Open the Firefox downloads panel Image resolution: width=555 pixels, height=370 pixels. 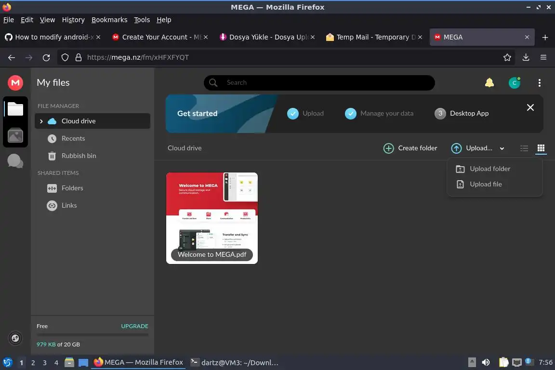tap(526, 57)
